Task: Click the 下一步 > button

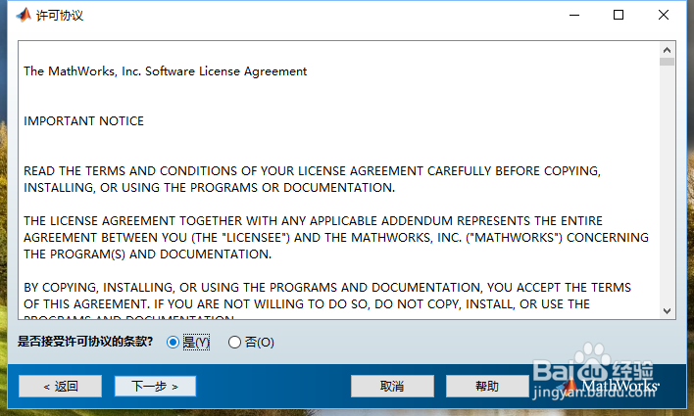Action: pyautogui.click(x=155, y=386)
